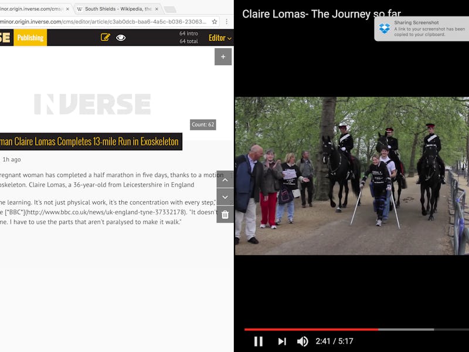Skip to next video

click(282, 341)
